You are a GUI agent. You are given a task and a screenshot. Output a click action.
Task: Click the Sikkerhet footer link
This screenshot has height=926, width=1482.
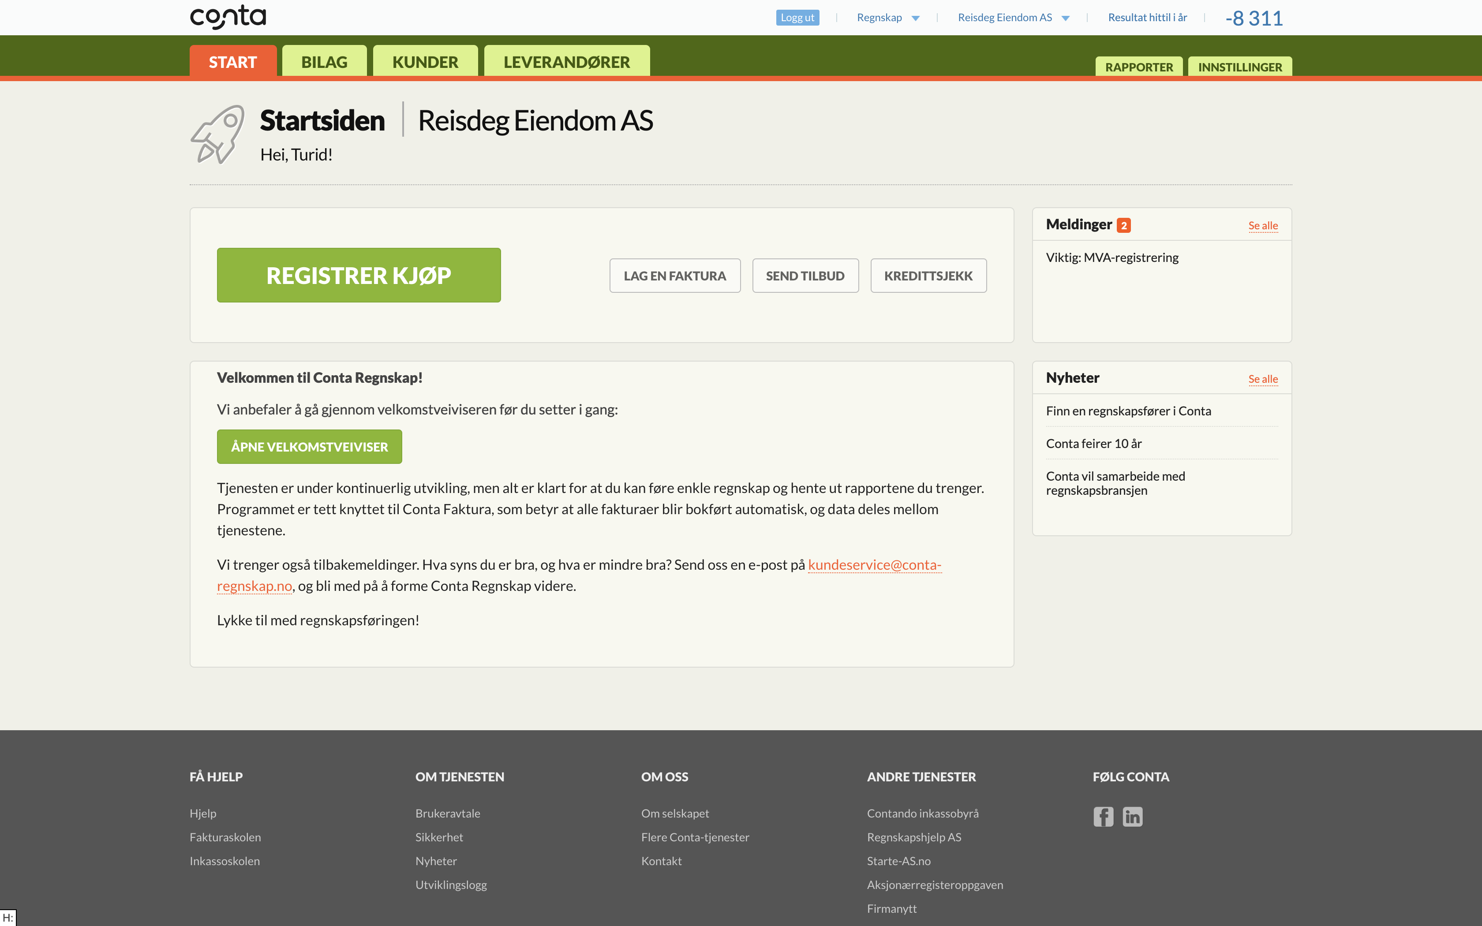tap(439, 837)
